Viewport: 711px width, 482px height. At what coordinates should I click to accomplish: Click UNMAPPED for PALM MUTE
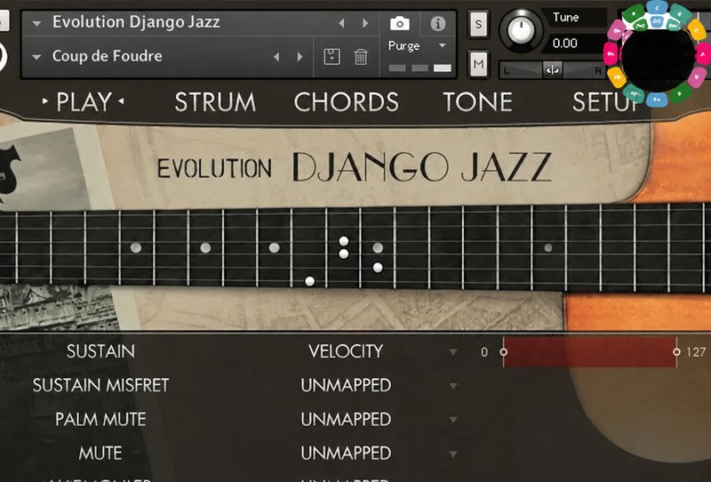click(346, 420)
